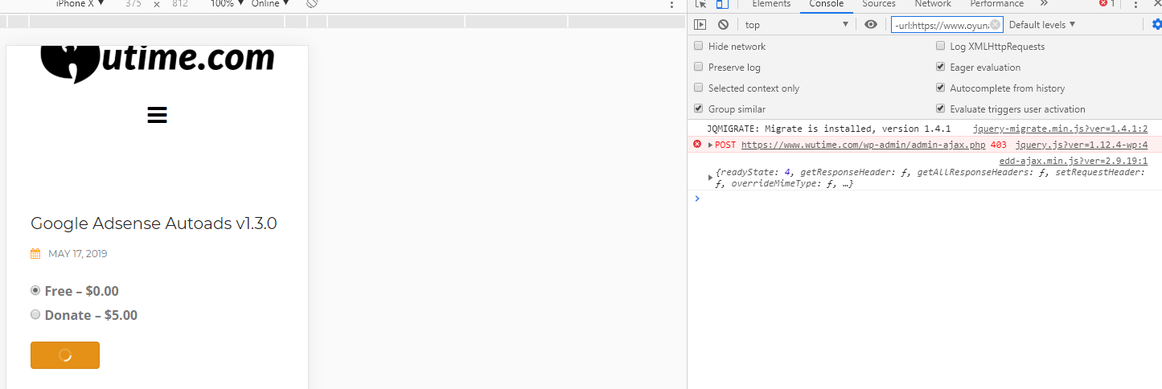Click the 403 status code text
The image size is (1162, 389).
tap(999, 145)
